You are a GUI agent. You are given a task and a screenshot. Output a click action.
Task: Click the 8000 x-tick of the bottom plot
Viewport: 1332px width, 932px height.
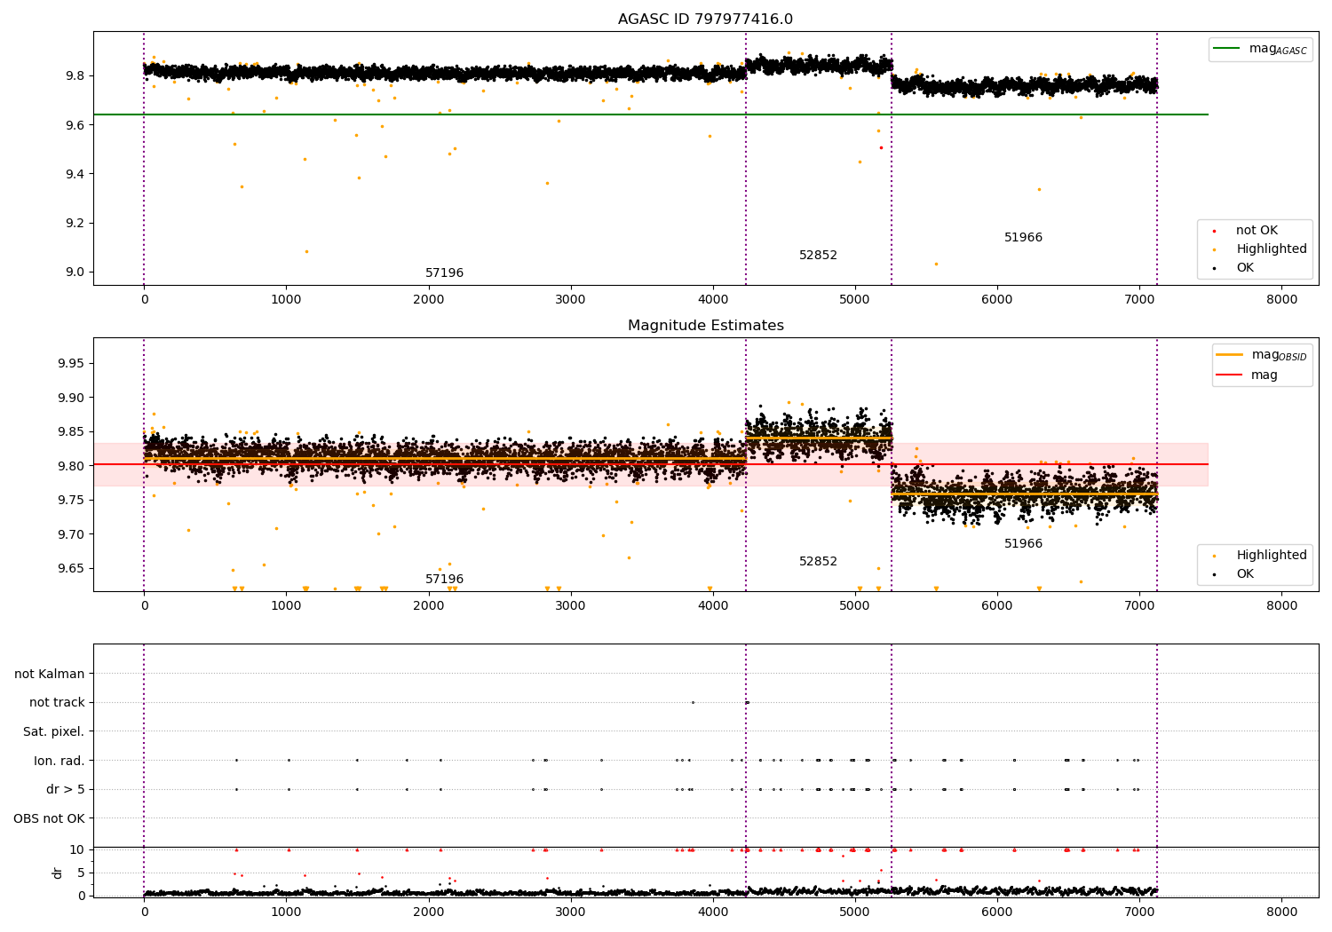pyautogui.click(x=1281, y=912)
